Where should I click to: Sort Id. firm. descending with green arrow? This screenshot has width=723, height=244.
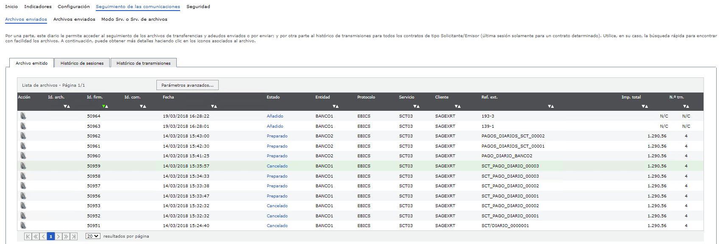click(x=104, y=106)
